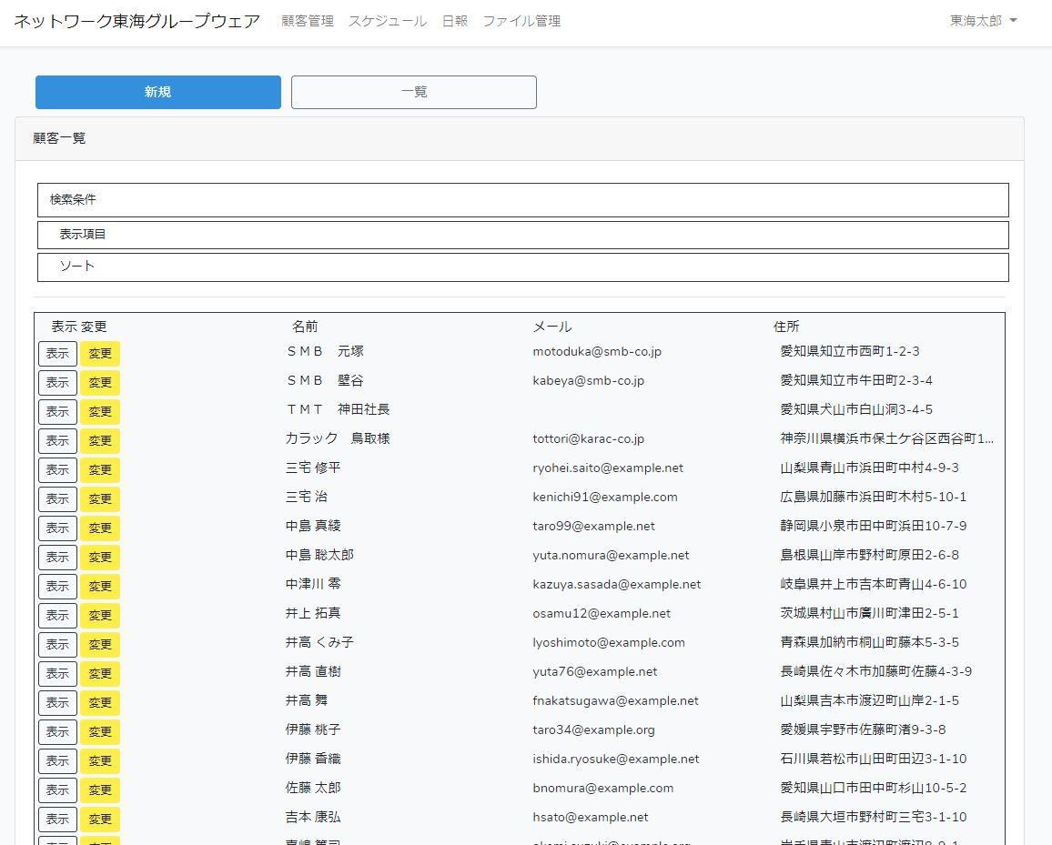Click the email kazuya.sasada@example.net
Viewport: 1052px width, 845px height.
click(617, 584)
